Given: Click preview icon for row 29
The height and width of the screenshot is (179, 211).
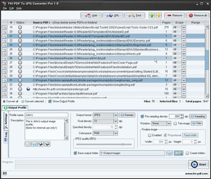Looking at the screenshot, I should click(5, 72).
